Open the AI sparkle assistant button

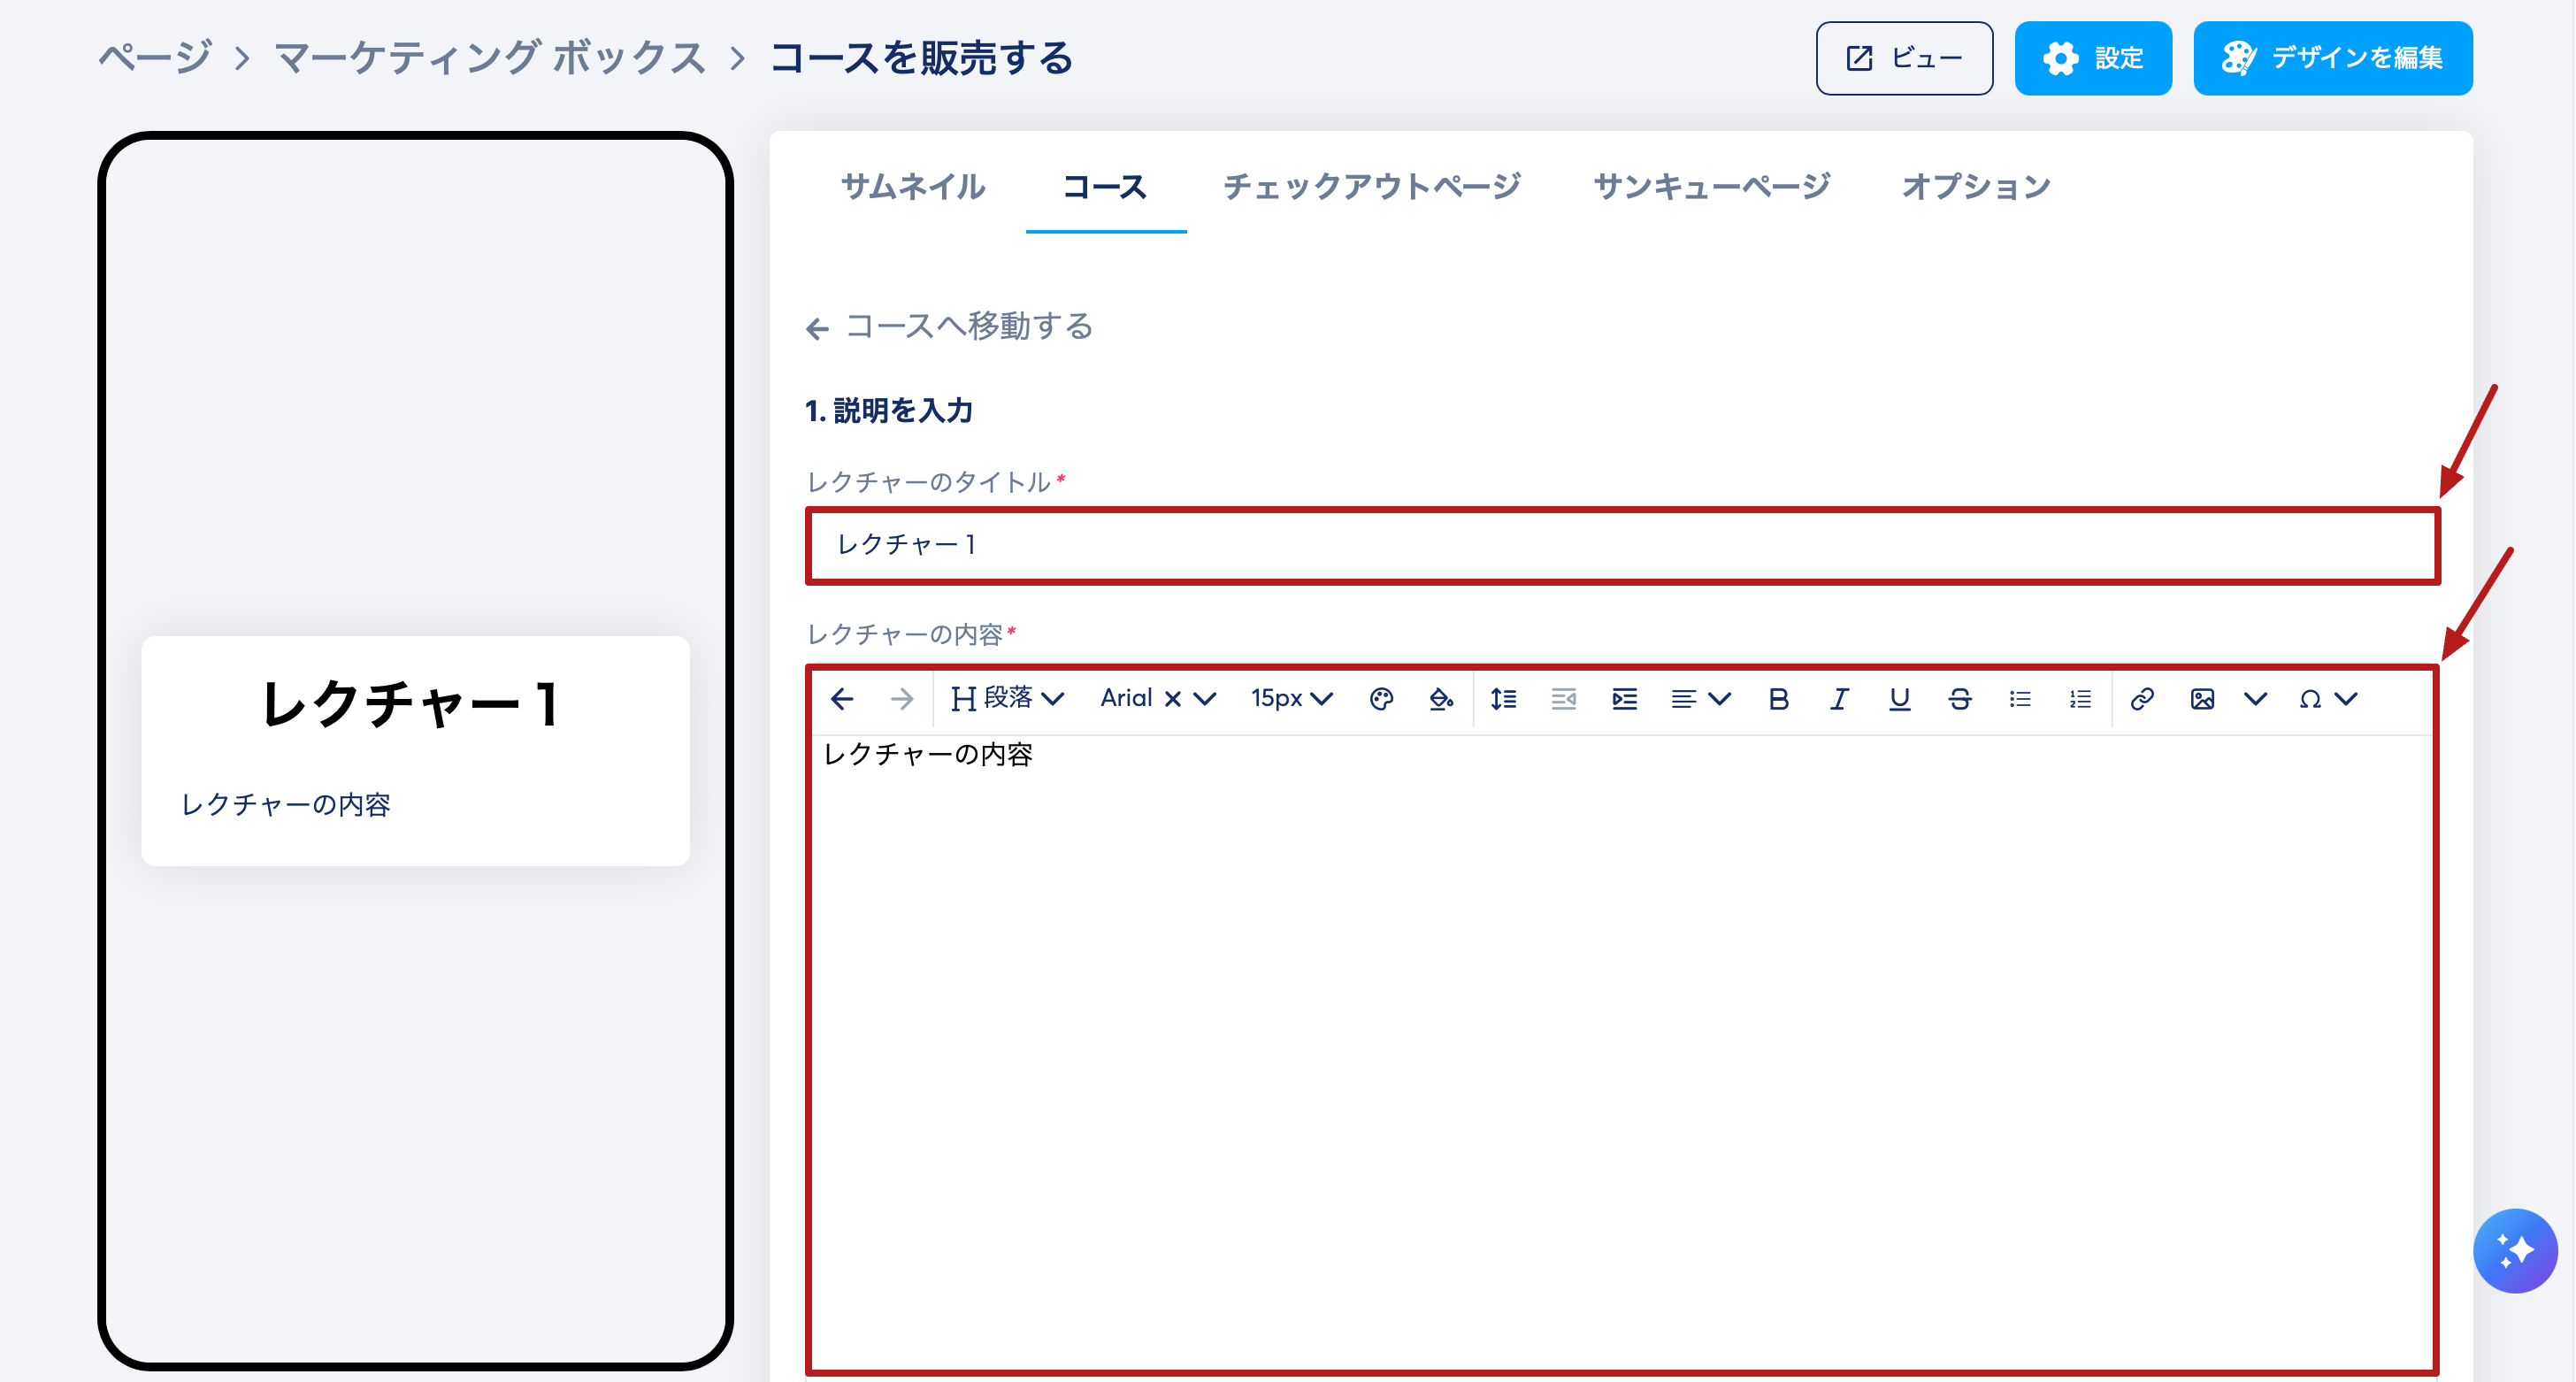pyautogui.click(x=2514, y=1250)
